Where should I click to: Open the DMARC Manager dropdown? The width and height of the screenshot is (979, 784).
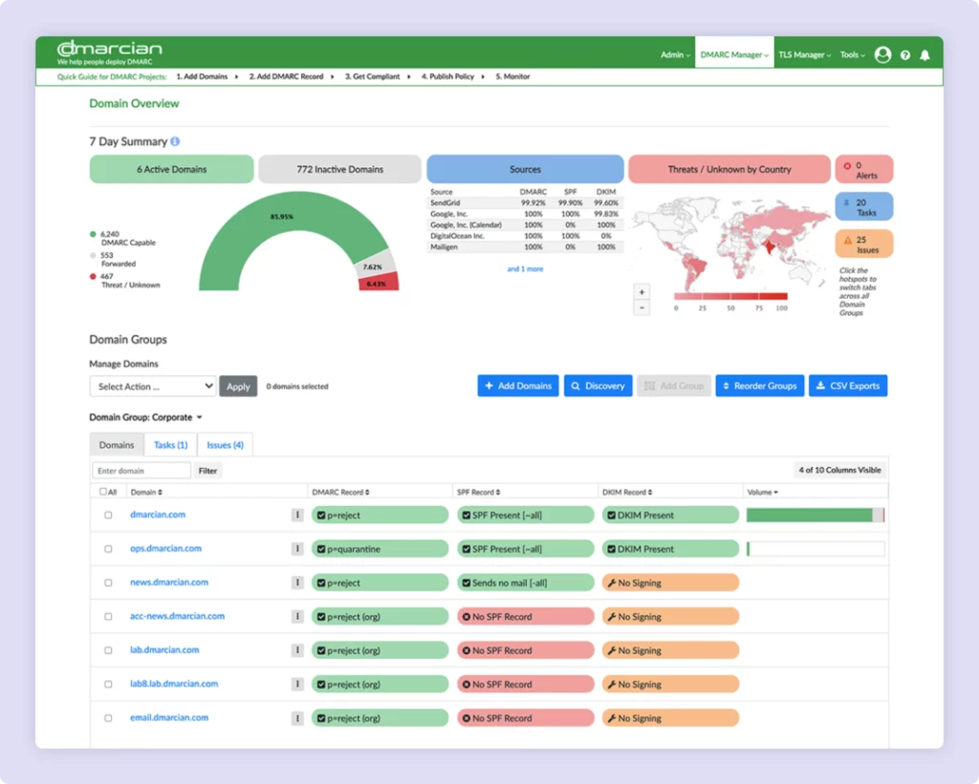(x=734, y=54)
